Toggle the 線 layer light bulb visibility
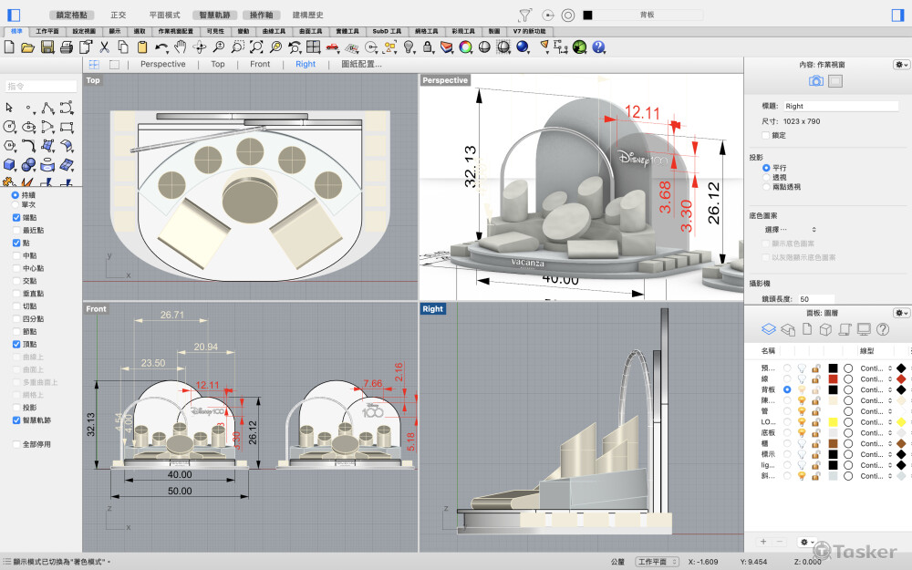 tap(801, 378)
